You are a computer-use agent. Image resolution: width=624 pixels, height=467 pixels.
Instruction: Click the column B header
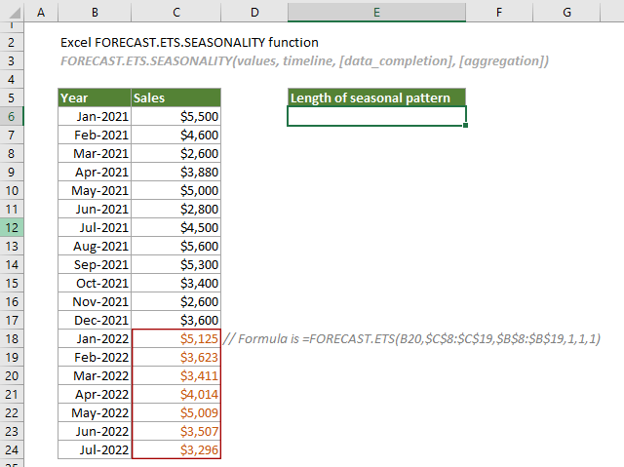click(94, 13)
